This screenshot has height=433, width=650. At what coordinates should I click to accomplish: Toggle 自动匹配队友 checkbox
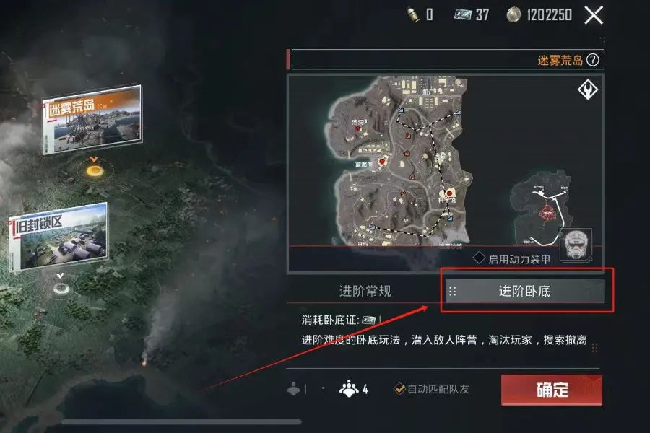tap(399, 389)
